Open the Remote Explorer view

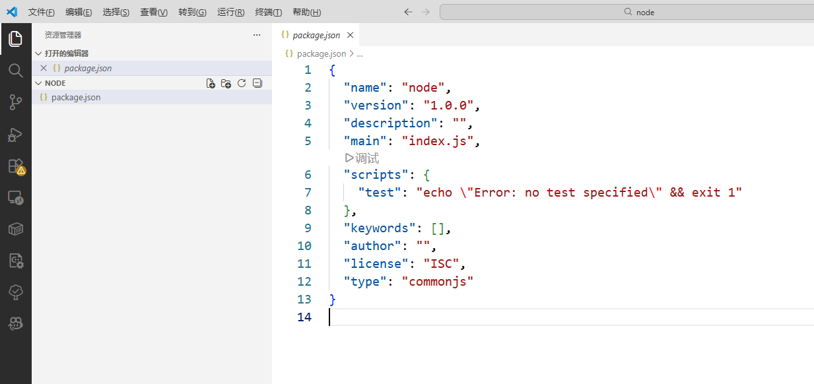pos(15,197)
